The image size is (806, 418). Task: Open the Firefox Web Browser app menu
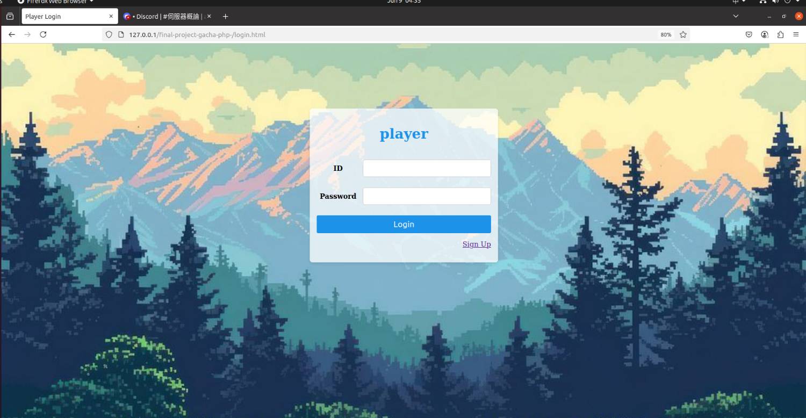[56, 2]
